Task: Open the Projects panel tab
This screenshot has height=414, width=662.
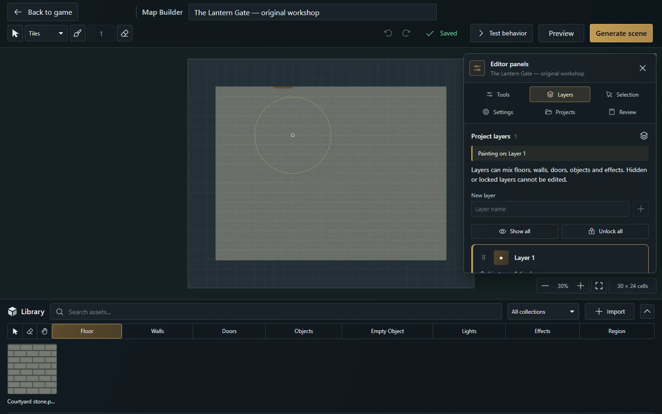Action: pos(560,112)
